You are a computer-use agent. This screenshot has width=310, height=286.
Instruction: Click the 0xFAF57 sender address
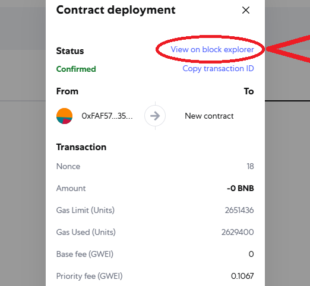pos(107,116)
